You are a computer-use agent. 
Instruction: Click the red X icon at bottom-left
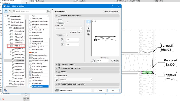pyautogui.click(x=3, y=99)
